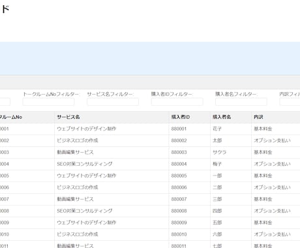Select buyer name 六郎
Viewport: 300px width, 248px height.
tap(217, 234)
